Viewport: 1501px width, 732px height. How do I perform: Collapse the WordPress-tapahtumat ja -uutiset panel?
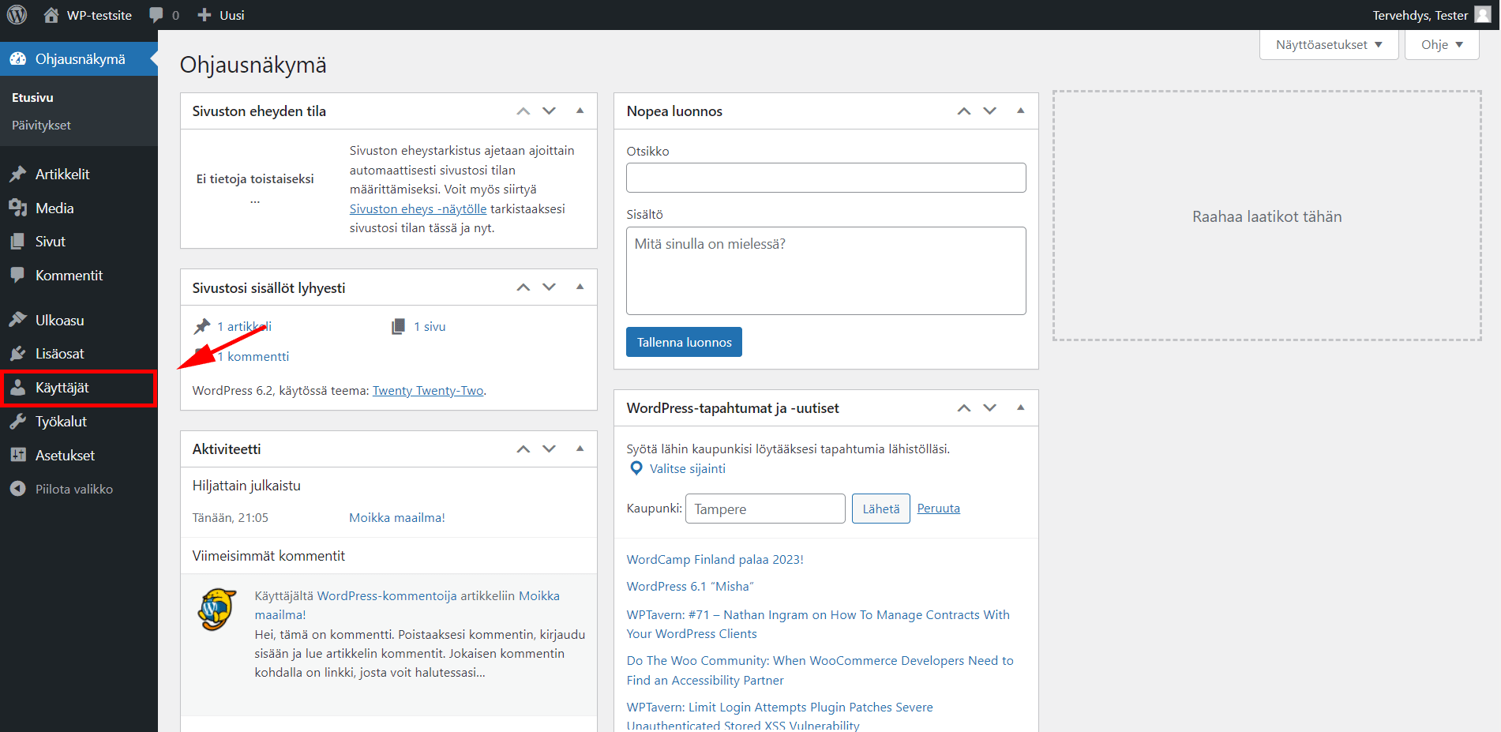[x=1021, y=408]
